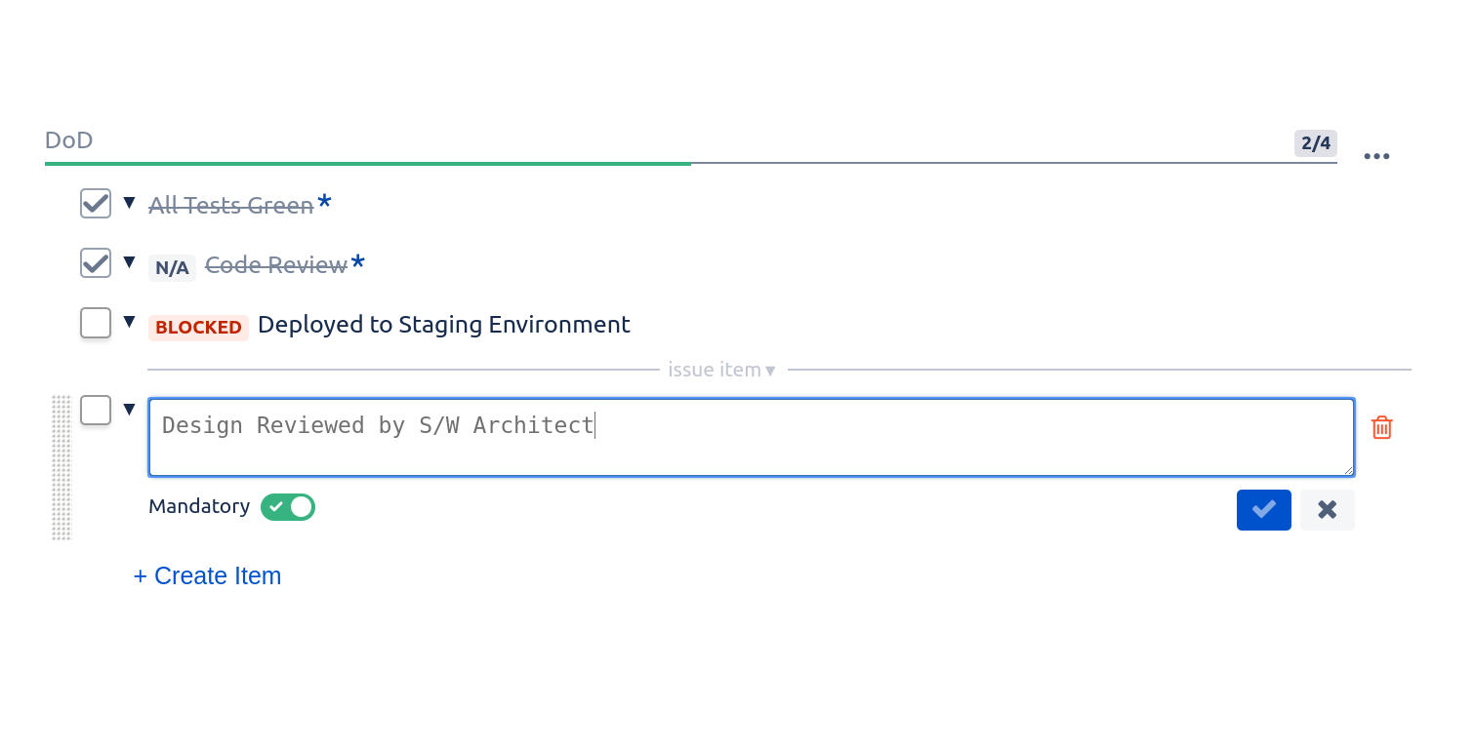Uncheck the Code Review checkbox
The width and height of the screenshot is (1475, 750).
(95, 262)
